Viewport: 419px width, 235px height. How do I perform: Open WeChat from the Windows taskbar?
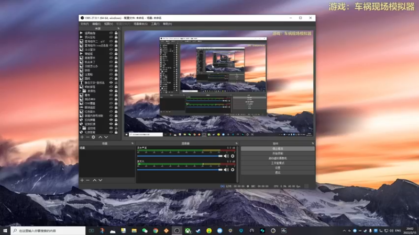[145, 230]
